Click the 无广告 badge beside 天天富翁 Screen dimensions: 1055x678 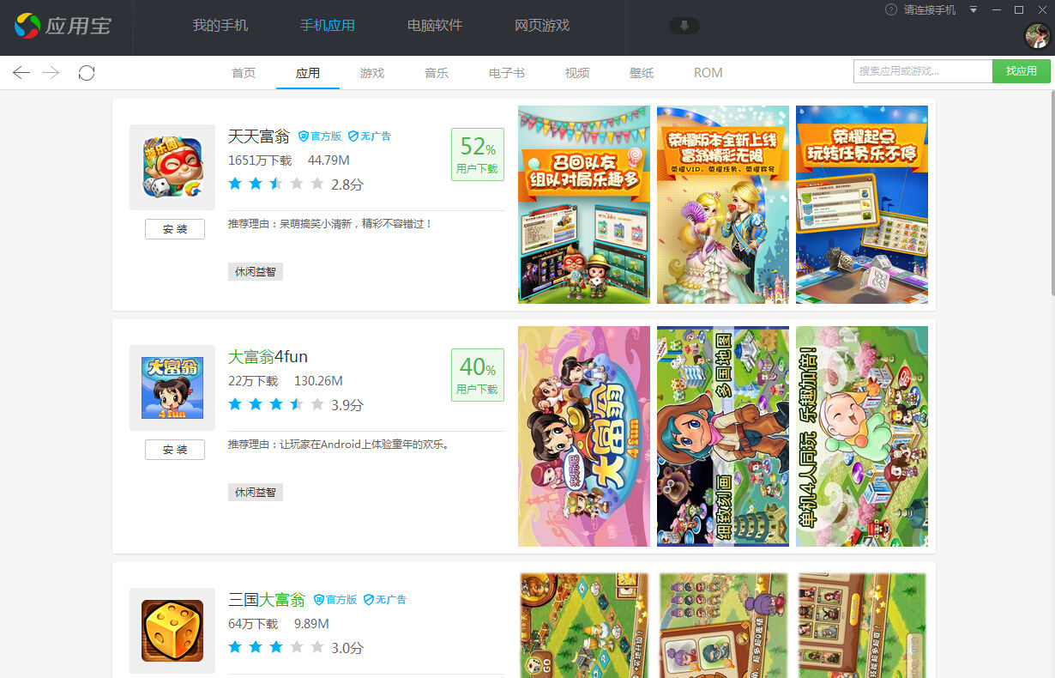click(x=370, y=136)
